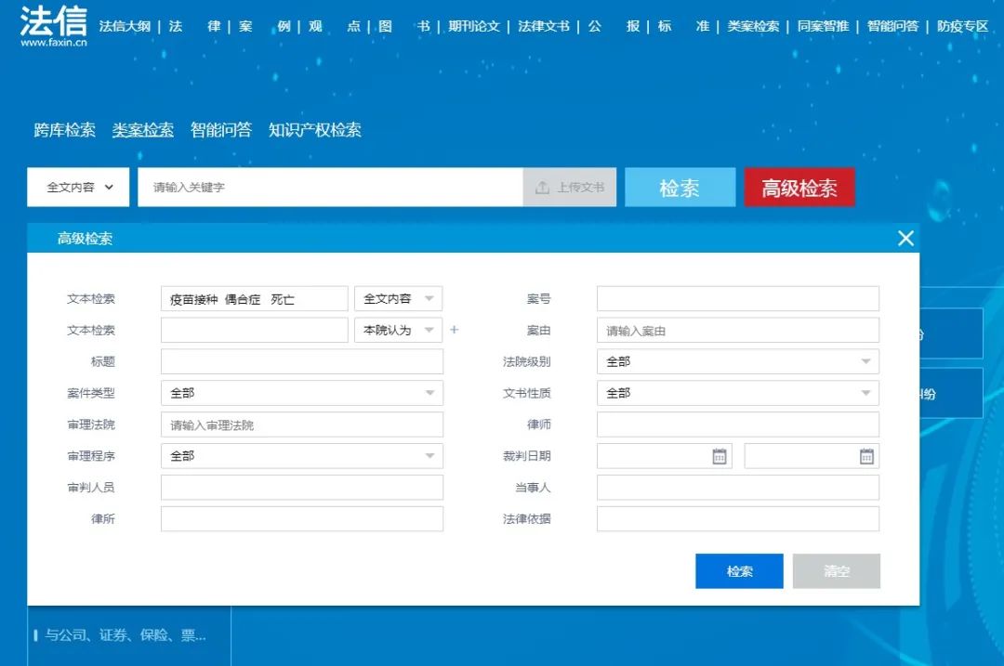The width and height of the screenshot is (1004, 666).
Task: Click the + to add another text search row
Action: pyautogui.click(x=454, y=330)
